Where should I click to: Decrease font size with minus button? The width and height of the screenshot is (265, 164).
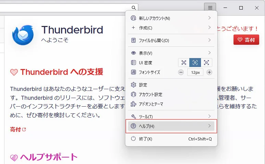[x=181, y=72]
